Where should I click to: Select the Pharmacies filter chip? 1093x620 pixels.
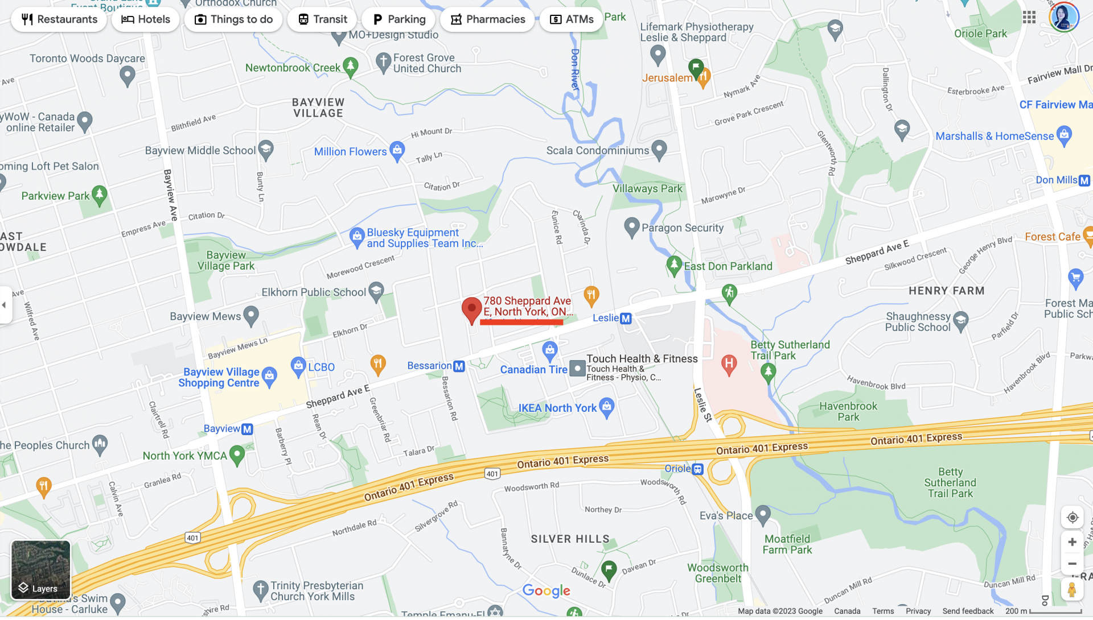point(487,19)
